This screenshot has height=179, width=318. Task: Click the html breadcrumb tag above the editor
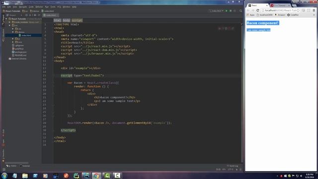pos(57,20)
